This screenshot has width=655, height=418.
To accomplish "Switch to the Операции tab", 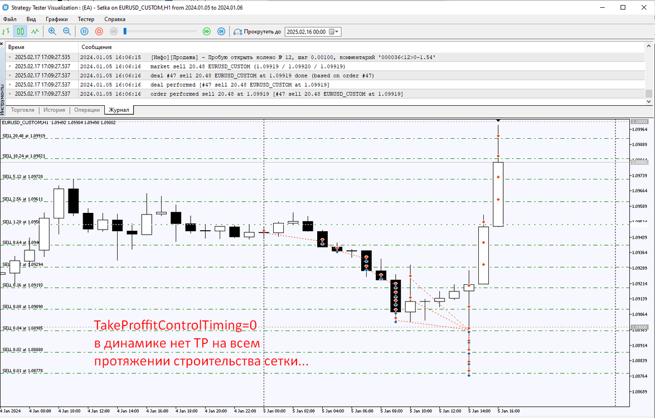I will (x=87, y=110).
